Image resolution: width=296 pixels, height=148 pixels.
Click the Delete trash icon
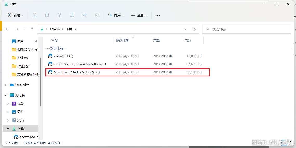[x=97, y=15]
